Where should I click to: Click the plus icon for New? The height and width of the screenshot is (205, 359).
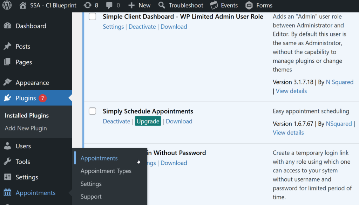pos(131,6)
